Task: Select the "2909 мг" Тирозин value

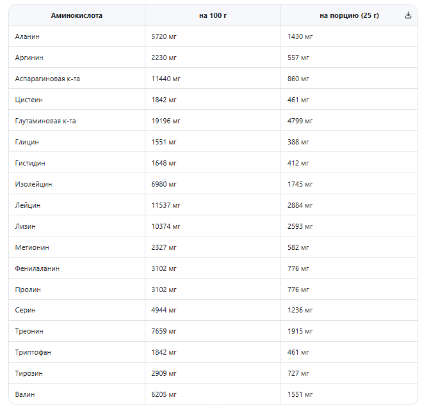Action: [164, 373]
